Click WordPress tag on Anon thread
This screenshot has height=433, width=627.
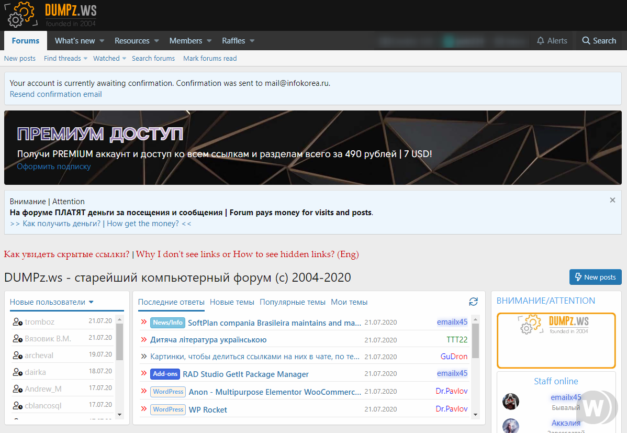click(168, 392)
